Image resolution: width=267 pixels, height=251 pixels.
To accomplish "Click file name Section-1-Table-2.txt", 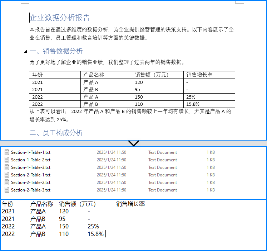I will (31, 160).
